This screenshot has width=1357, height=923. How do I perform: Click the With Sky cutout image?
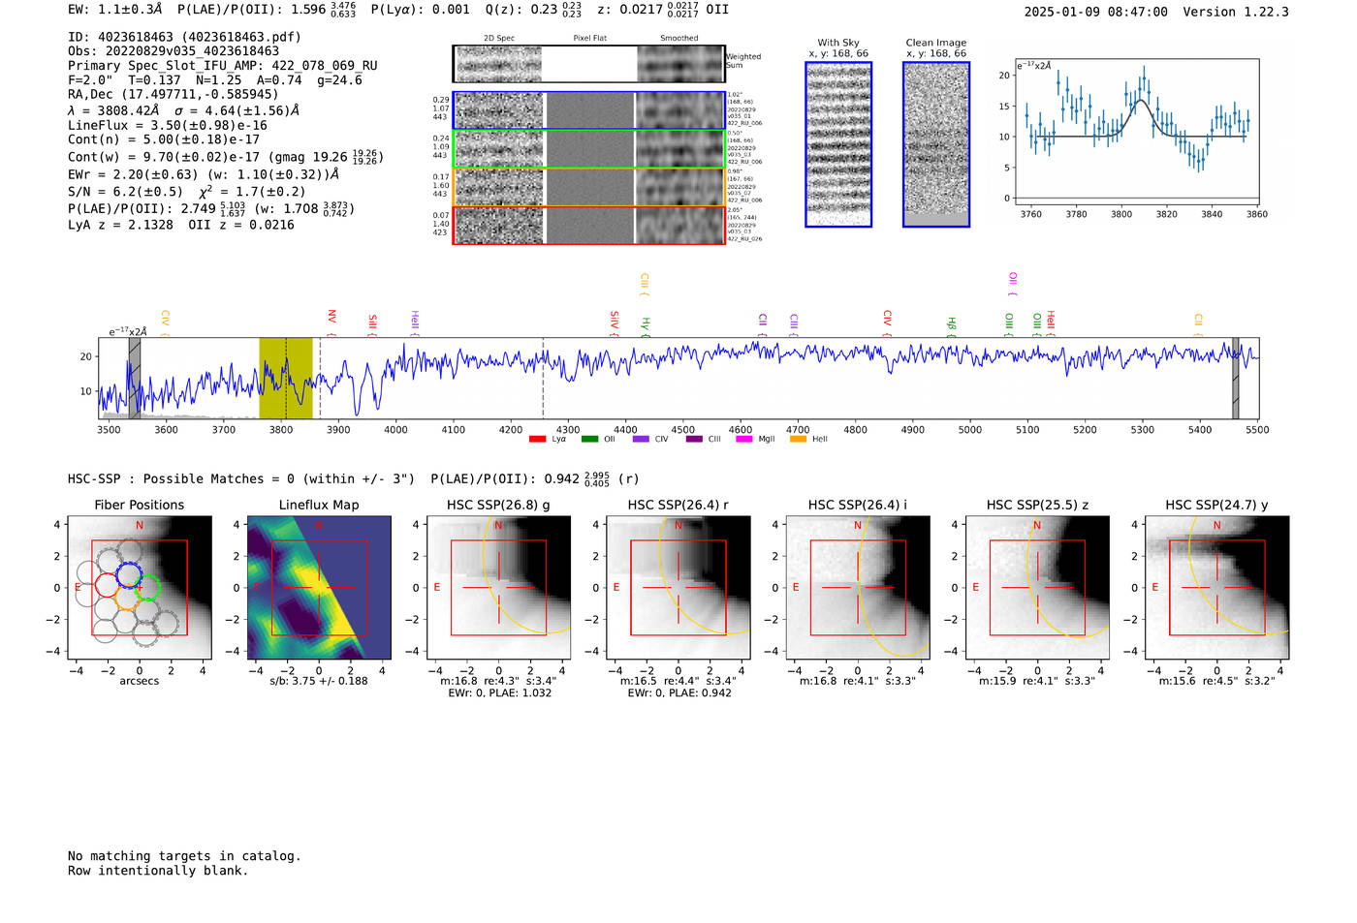(838, 144)
